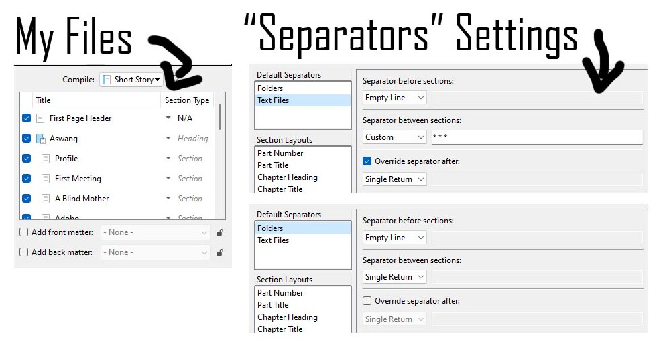This screenshot has width=661, height=360.
Task: Enable the unchecked Override separator after option
Action: (x=367, y=300)
